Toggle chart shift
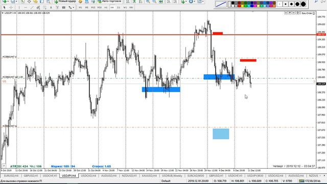 [175, 2]
